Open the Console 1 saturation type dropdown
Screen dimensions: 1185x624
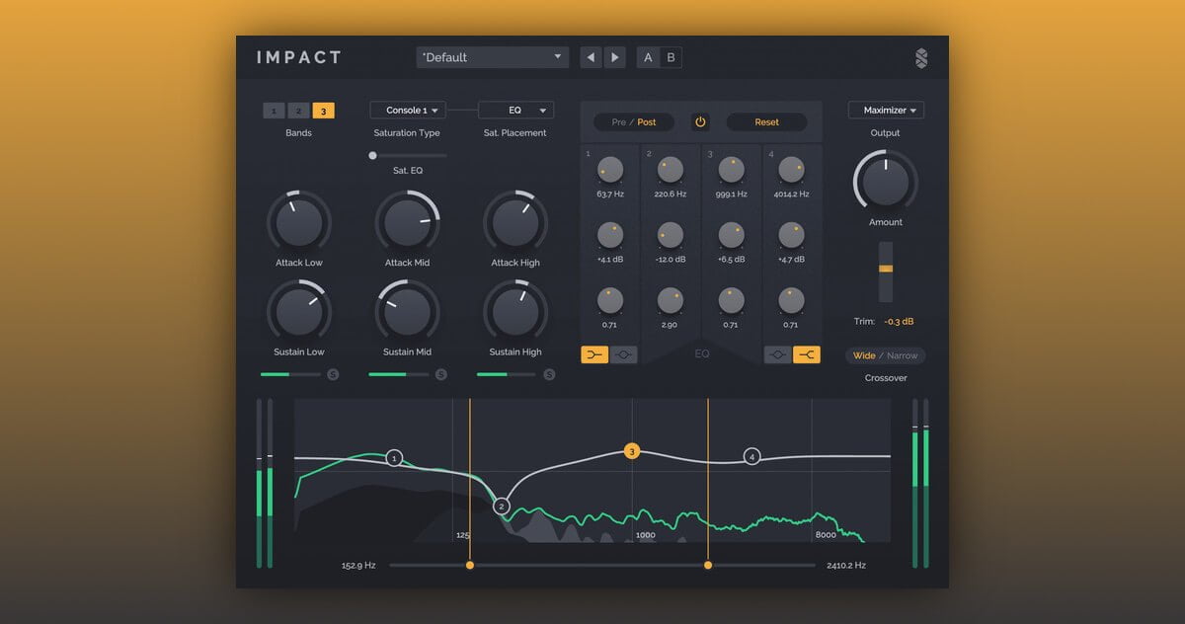tap(408, 111)
